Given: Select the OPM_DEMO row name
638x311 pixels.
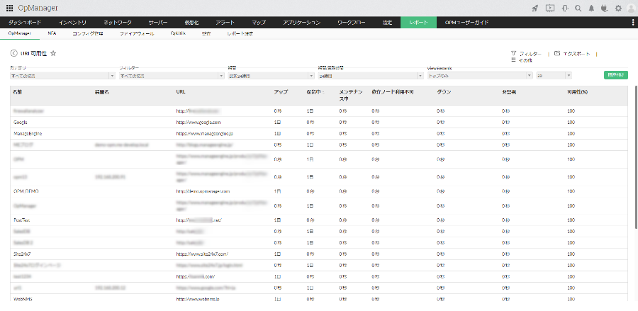Looking at the screenshot, I should tap(26, 191).
